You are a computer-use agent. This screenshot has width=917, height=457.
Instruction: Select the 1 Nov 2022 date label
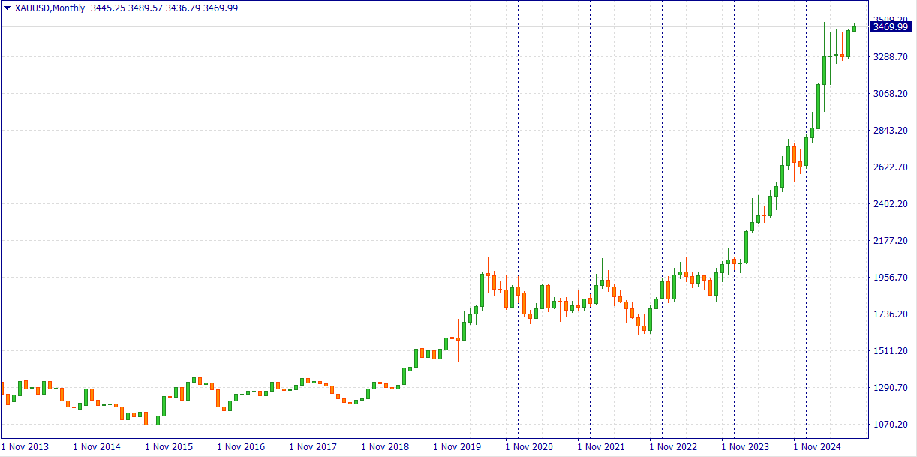[x=673, y=447]
